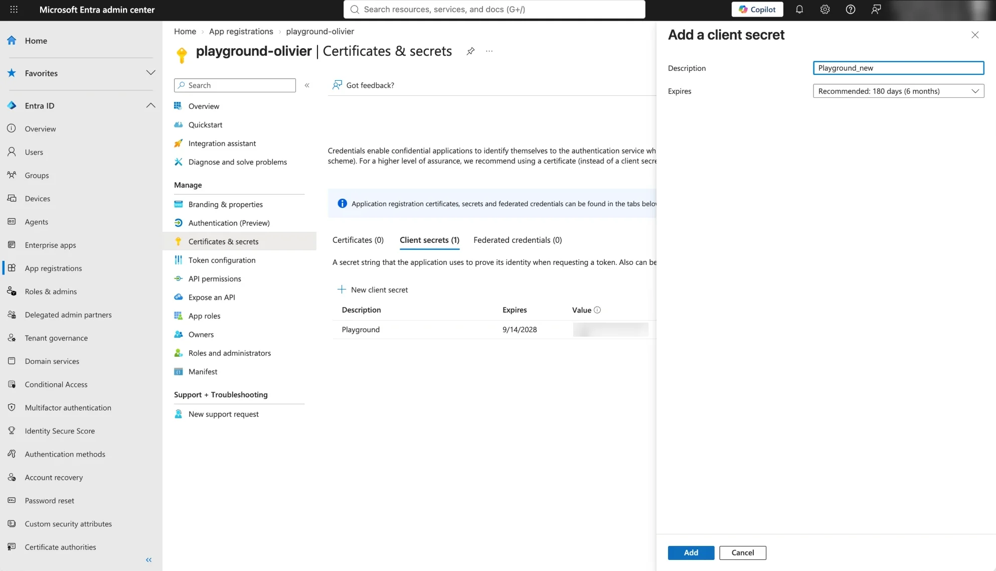Image resolution: width=996 pixels, height=571 pixels.
Task: Open the settings gear in header
Action: 825,10
